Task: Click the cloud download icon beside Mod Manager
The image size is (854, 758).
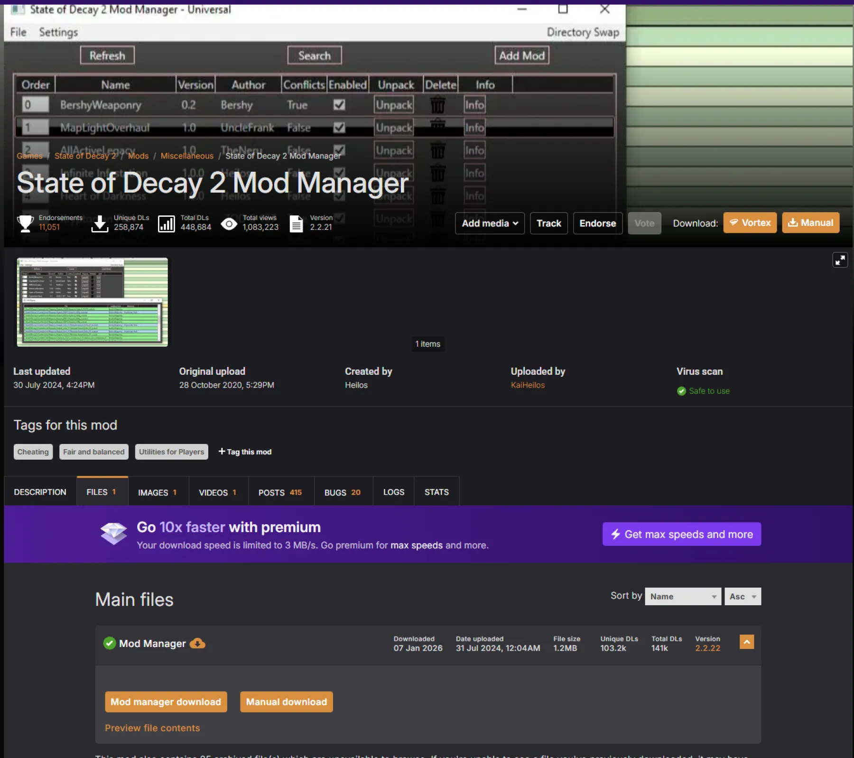Action: pos(197,644)
